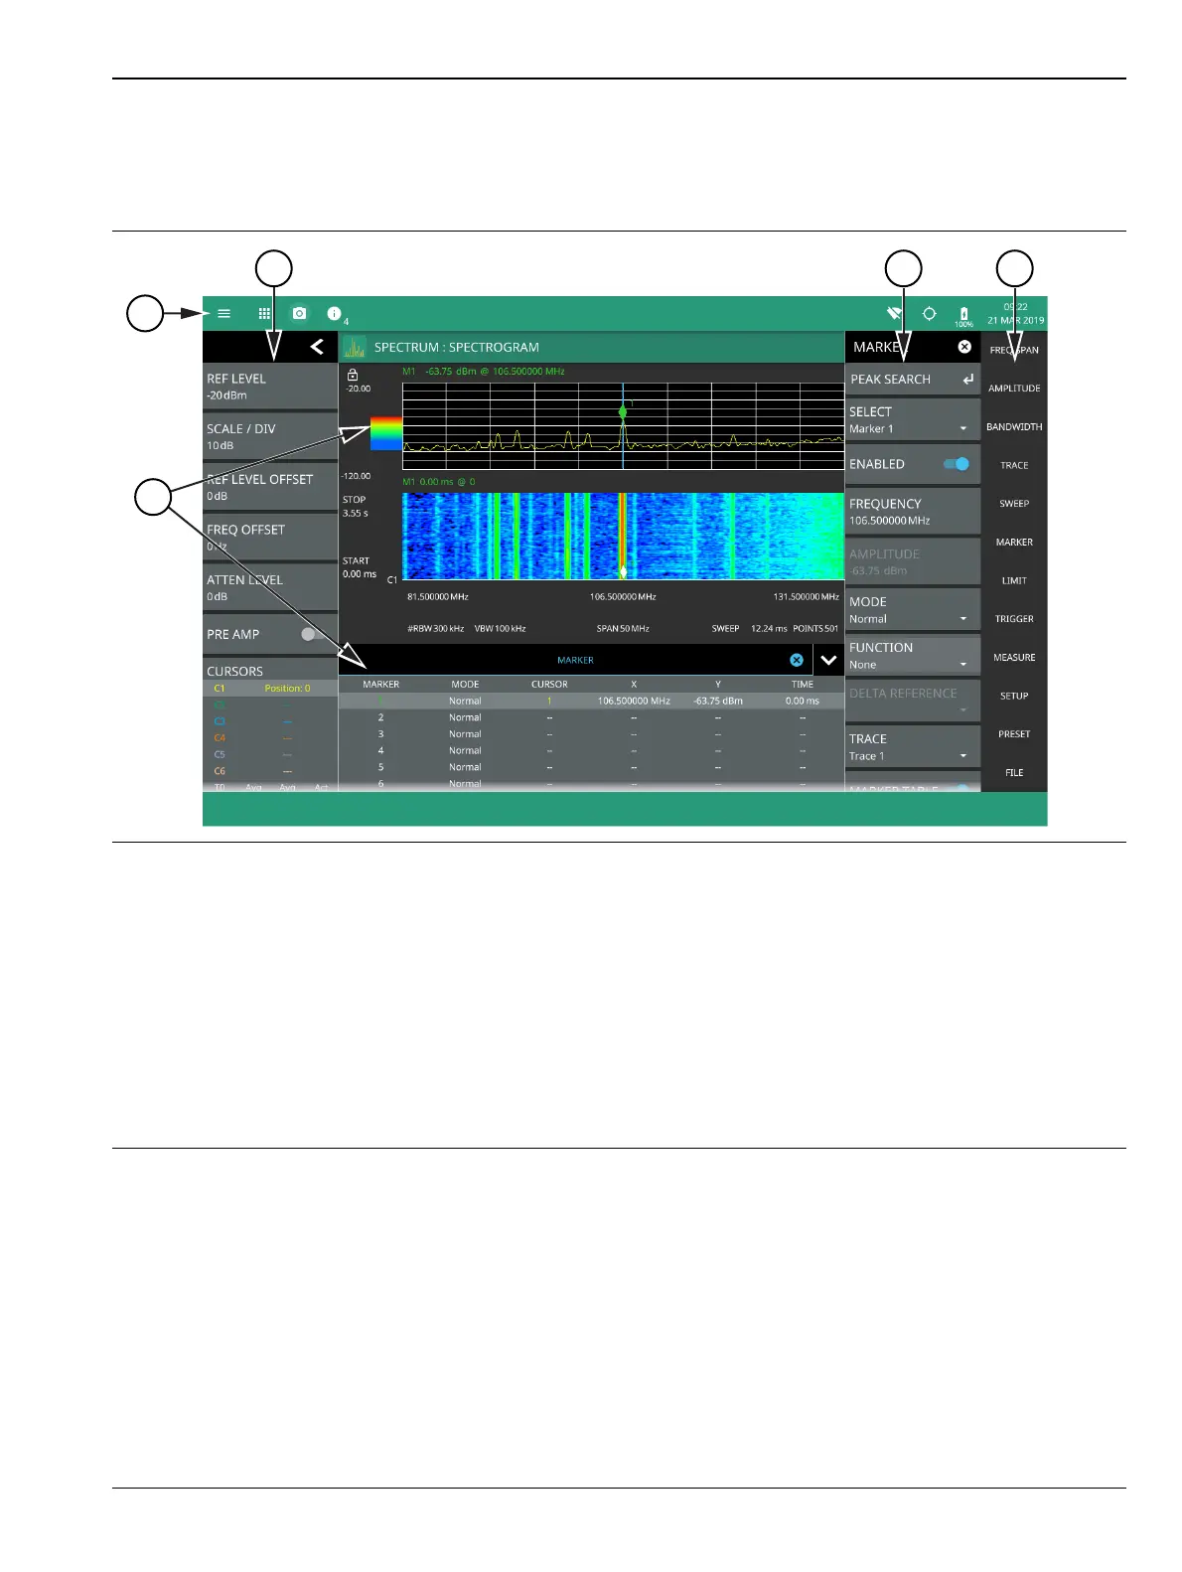The height and width of the screenshot is (1572, 1182).
Task: Open the TRIGGER menu
Action: [1014, 619]
